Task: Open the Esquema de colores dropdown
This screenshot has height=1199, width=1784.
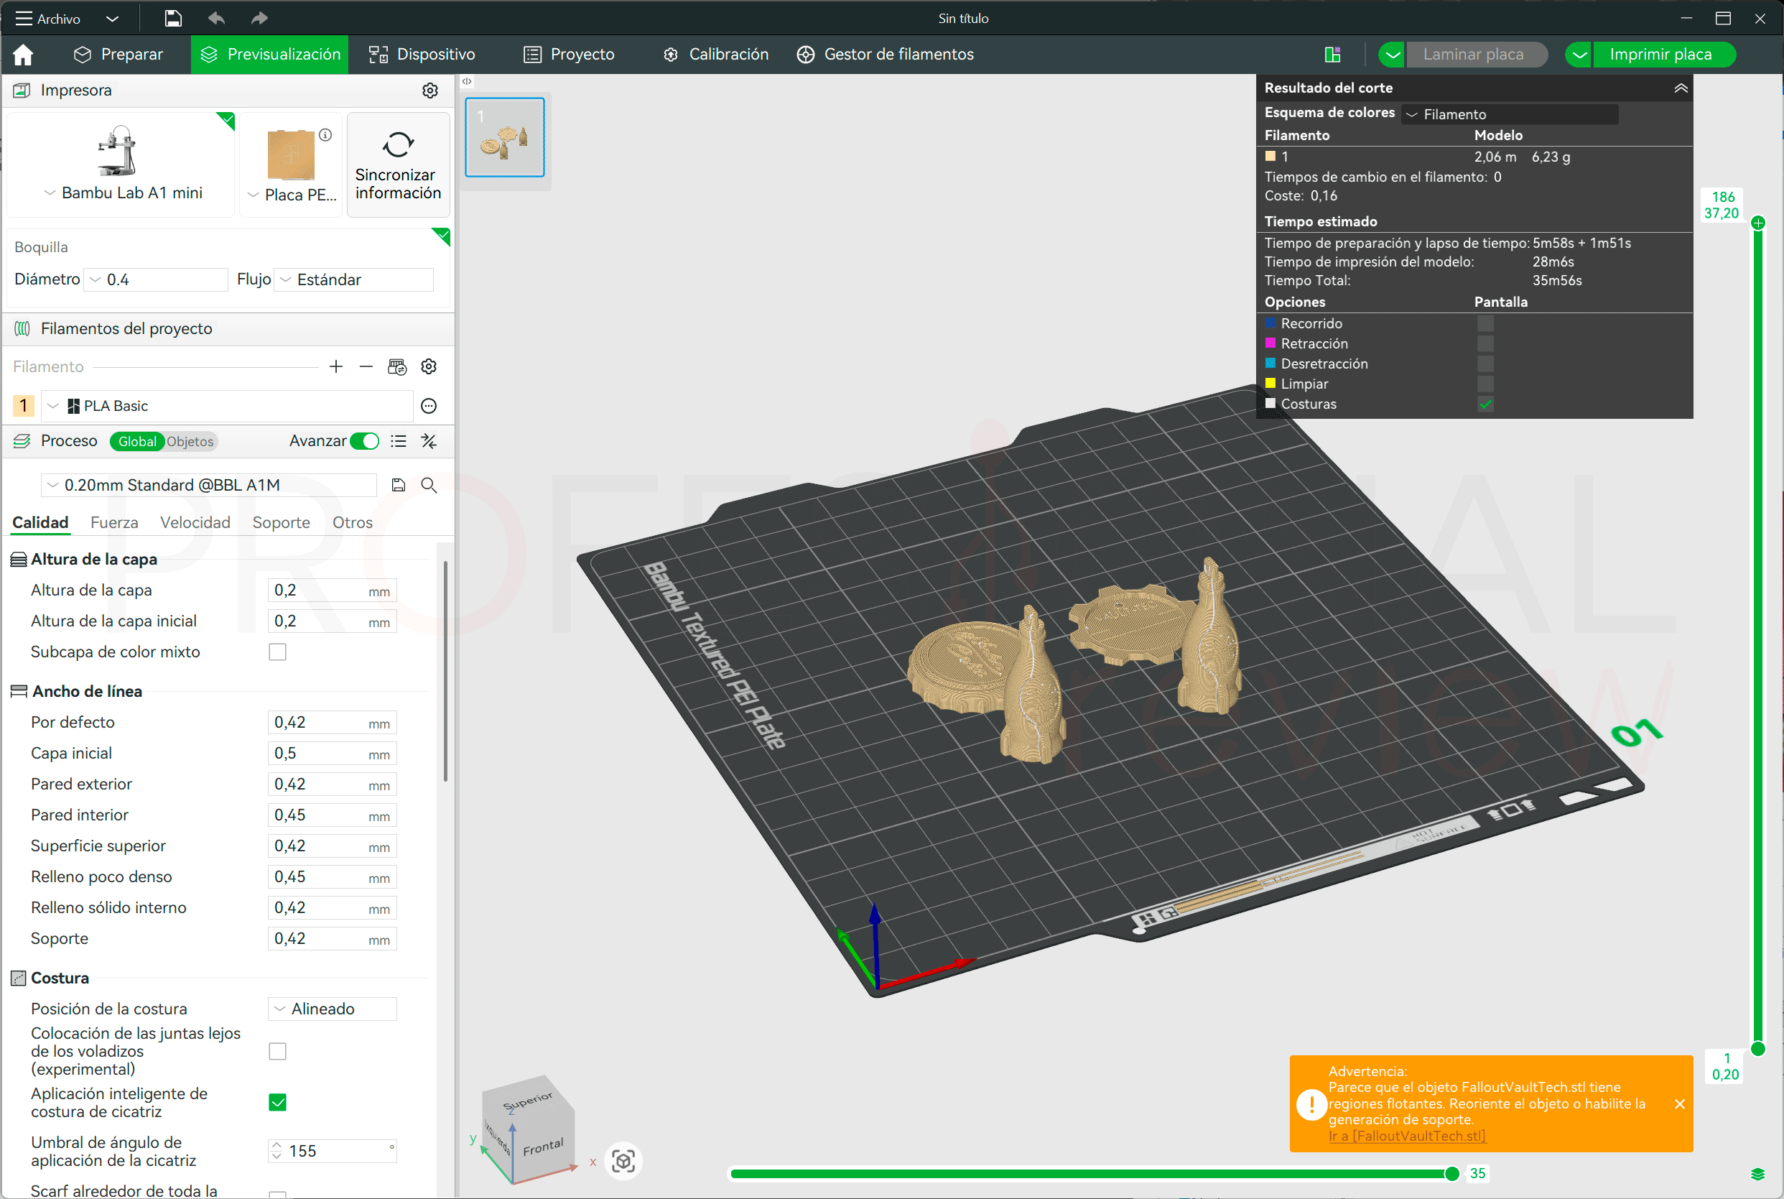Action: (x=1510, y=114)
